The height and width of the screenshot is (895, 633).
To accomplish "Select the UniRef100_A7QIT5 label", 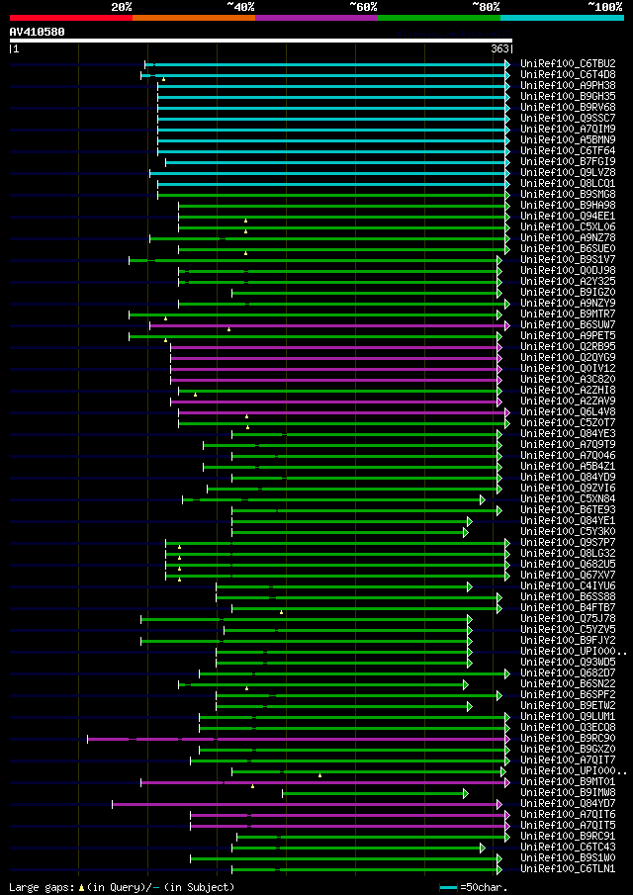I will (568, 826).
